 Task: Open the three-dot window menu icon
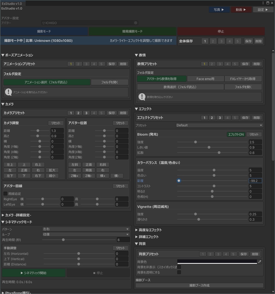(263, 3)
